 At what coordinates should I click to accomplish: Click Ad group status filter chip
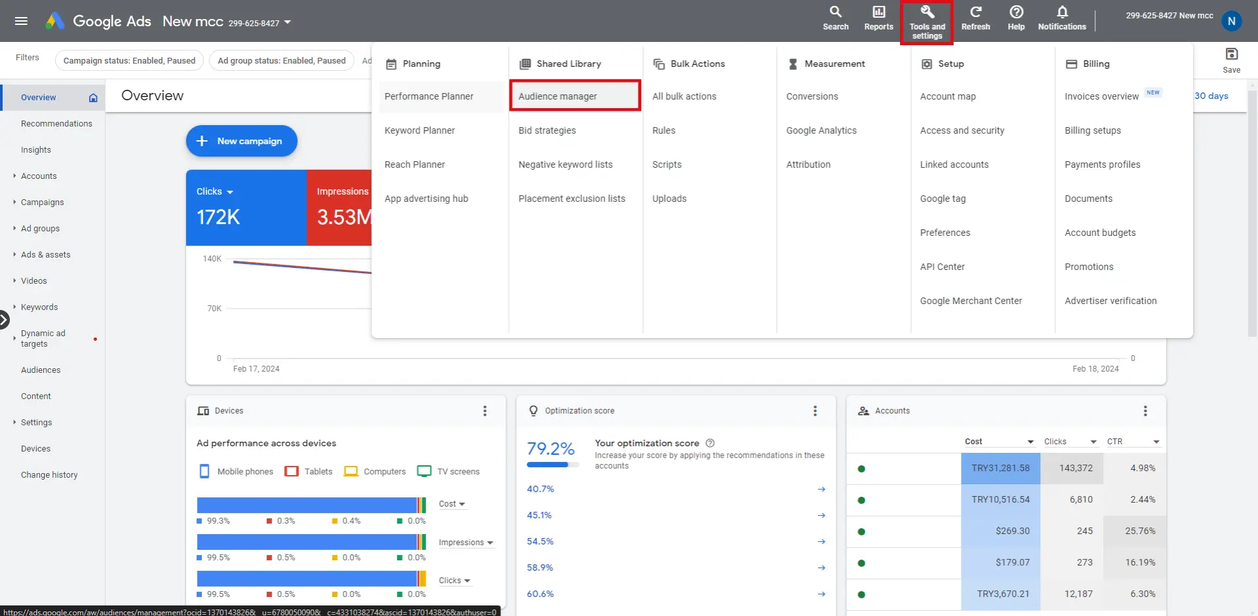point(281,60)
